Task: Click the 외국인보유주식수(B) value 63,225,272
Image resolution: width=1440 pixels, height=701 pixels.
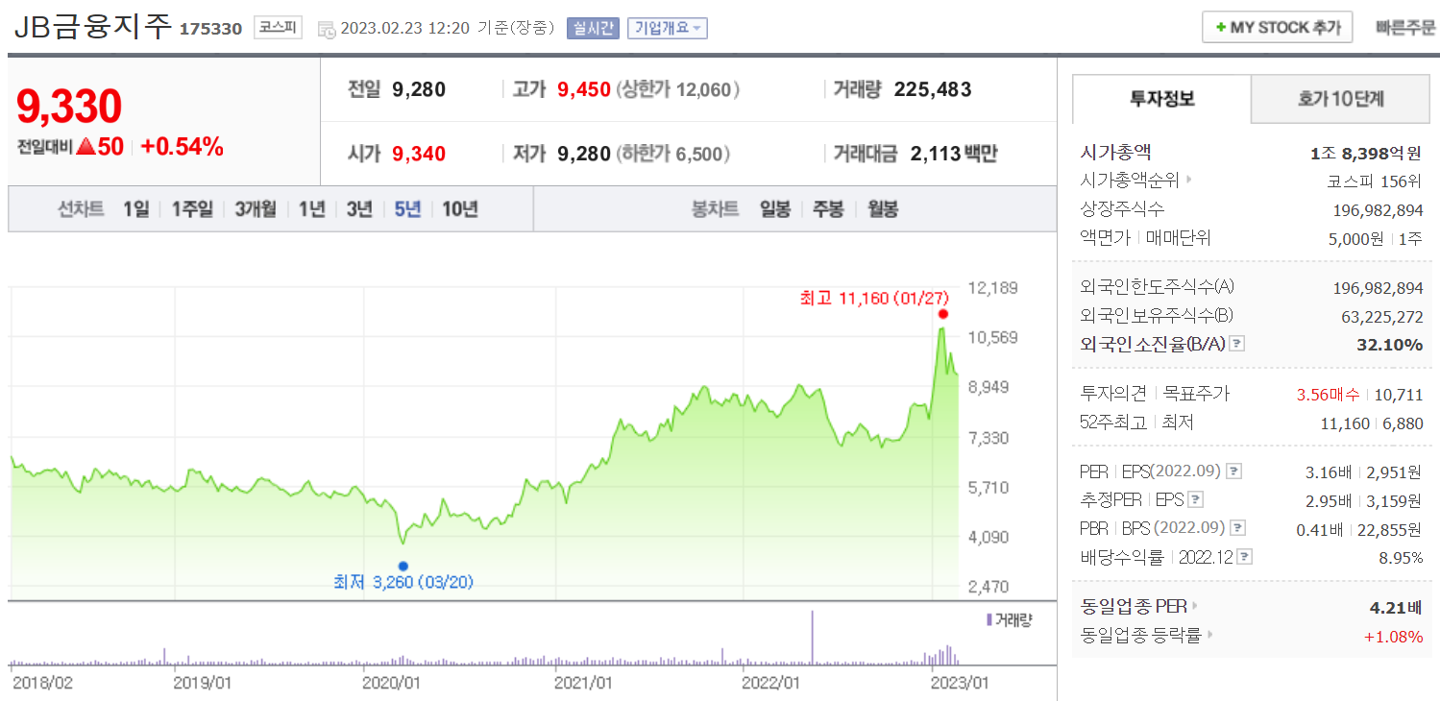Action: tap(1381, 316)
